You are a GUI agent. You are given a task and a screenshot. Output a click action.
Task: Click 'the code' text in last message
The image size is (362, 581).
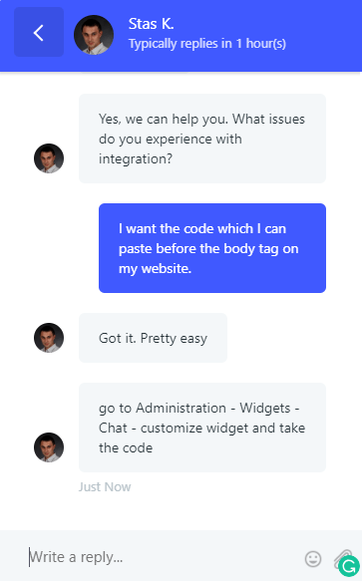pyautogui.click(x=126, y=448)
